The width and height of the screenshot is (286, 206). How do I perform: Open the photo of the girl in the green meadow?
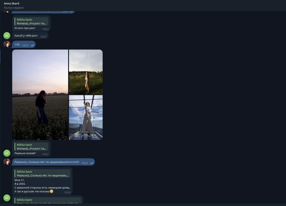coord(86,72)
